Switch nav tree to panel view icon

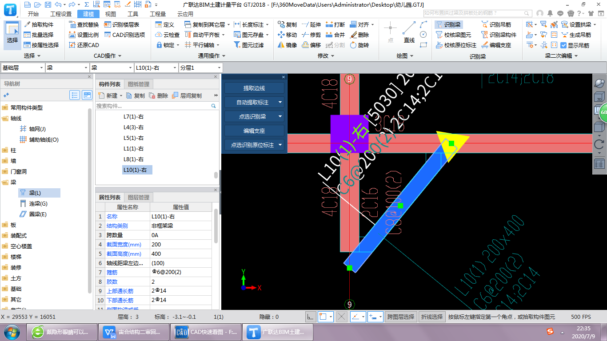tap(88, 95)
